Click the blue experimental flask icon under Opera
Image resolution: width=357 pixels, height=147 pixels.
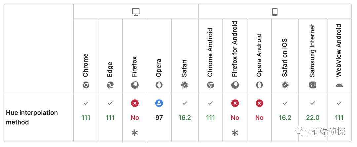159,103
